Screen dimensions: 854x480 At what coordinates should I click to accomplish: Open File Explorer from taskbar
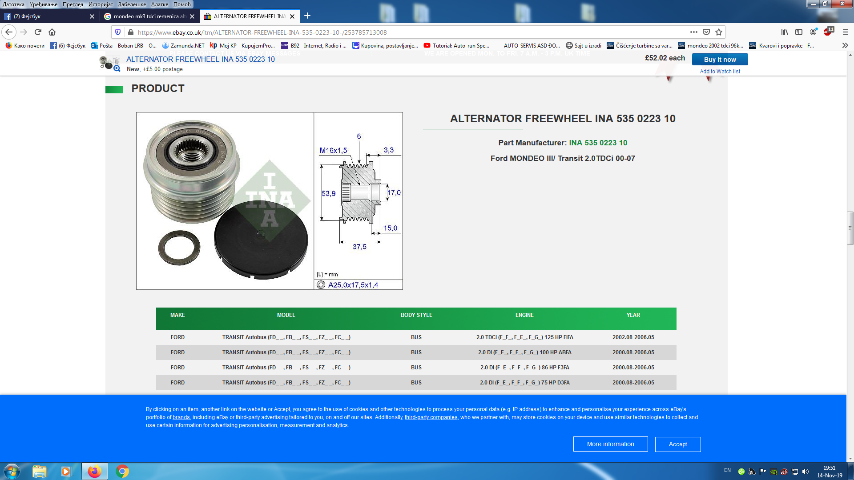click(40, 471)
